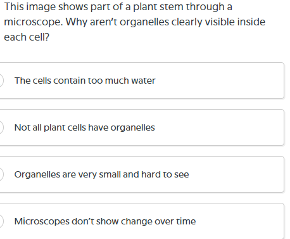Click the word 'organelles' in second option

tap(133, 127)
